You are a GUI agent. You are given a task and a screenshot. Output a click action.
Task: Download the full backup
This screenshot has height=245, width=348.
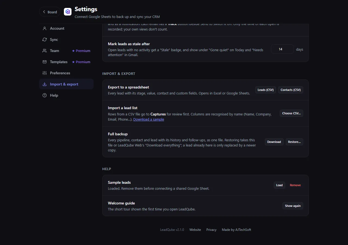coord(274,142)
